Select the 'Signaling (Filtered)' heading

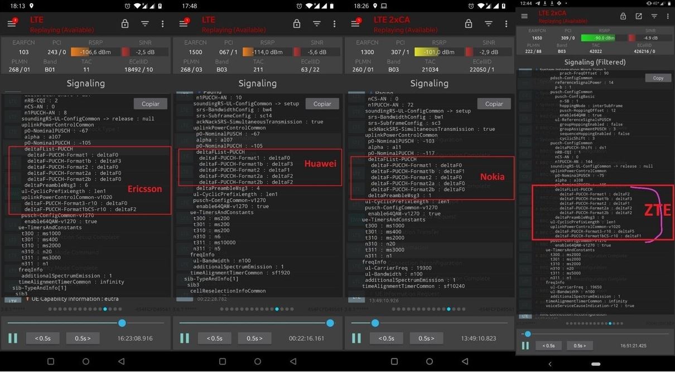click(x=595, y=62)
